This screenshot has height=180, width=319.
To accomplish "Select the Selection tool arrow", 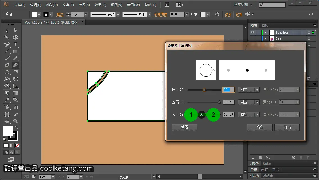I will (7, 31).
